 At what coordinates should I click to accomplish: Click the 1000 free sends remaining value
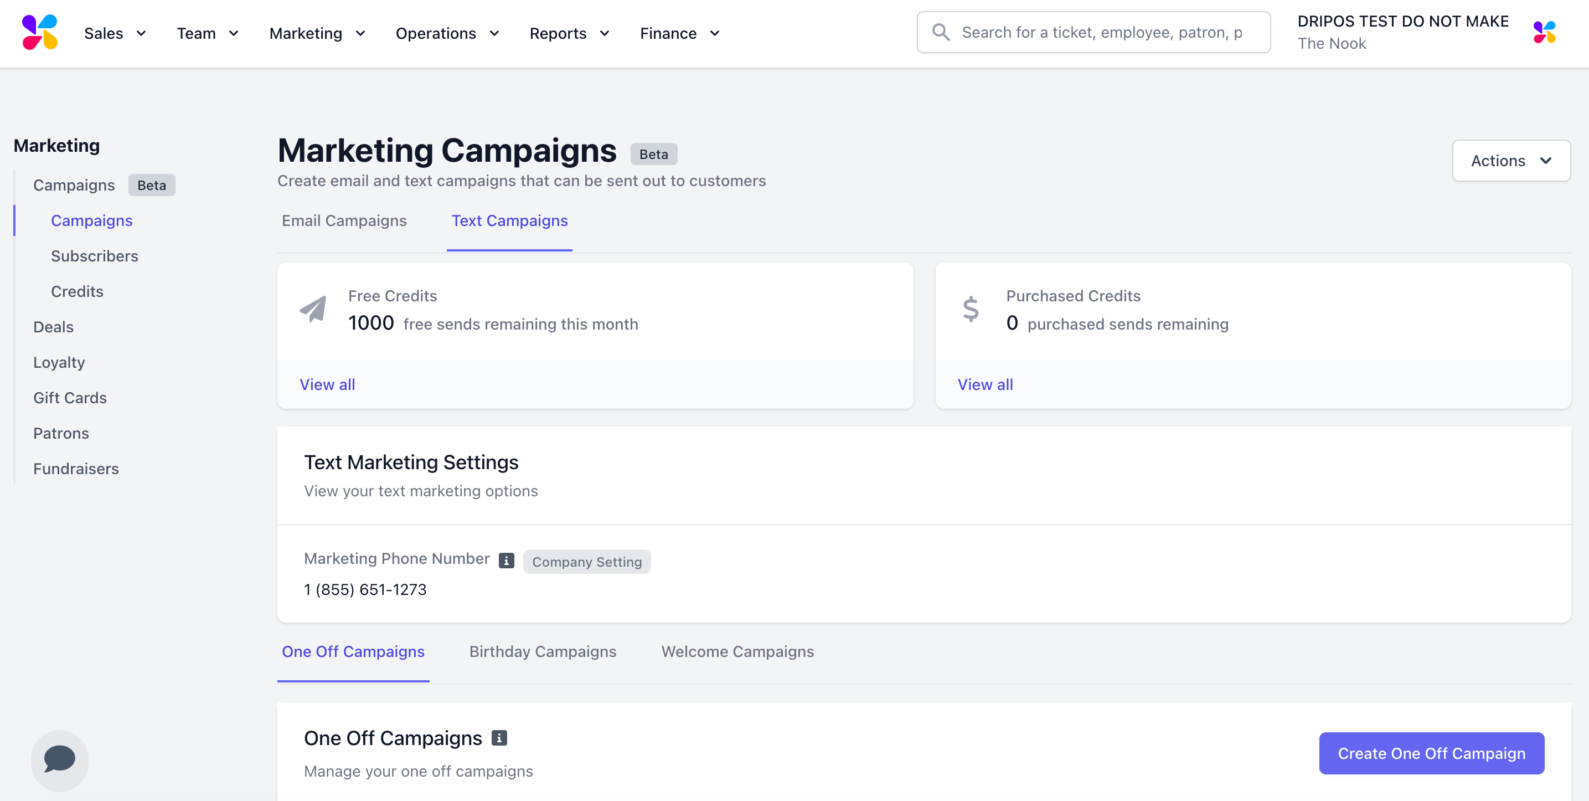pyautogui.click(x=371, y=323)
